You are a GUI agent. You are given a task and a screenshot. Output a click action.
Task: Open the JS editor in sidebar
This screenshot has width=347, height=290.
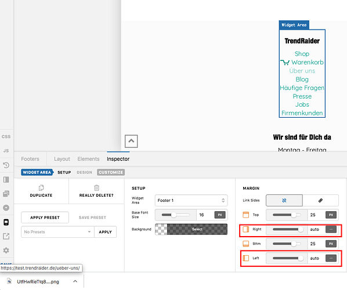tap(6, 151)
